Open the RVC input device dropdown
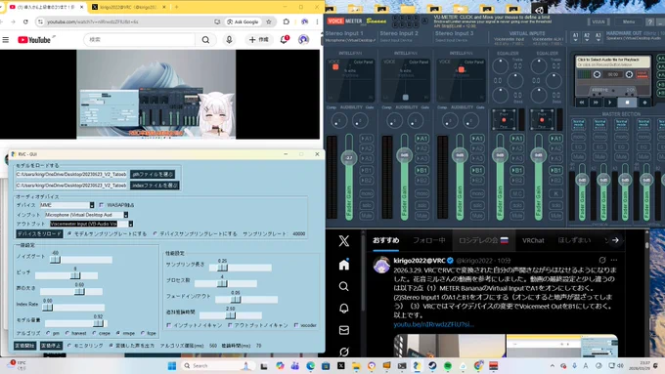Image resolution: width=665 pixels, height=374 pixels. click(x=125, y=215)
